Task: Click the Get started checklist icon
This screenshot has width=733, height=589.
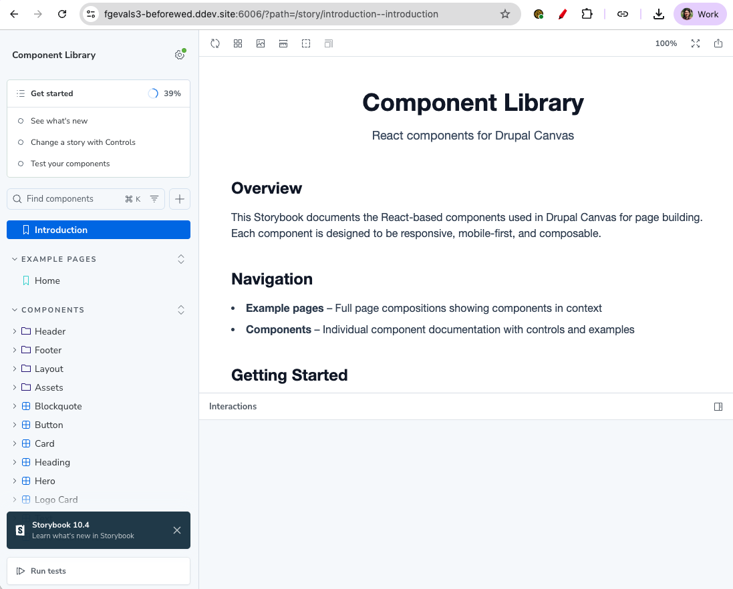Action: (x=21, y=93)
